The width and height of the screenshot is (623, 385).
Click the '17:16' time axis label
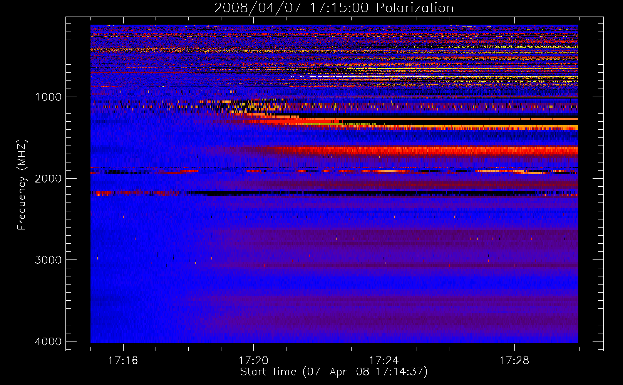click(x=123, y=360)
